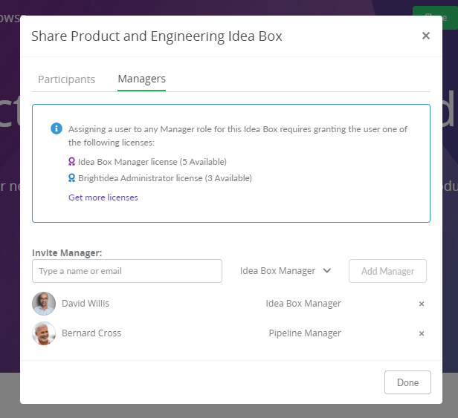Click the dialog title Share Product and Engineering Idea Box
458x418 pixels.
click(157, 36)
